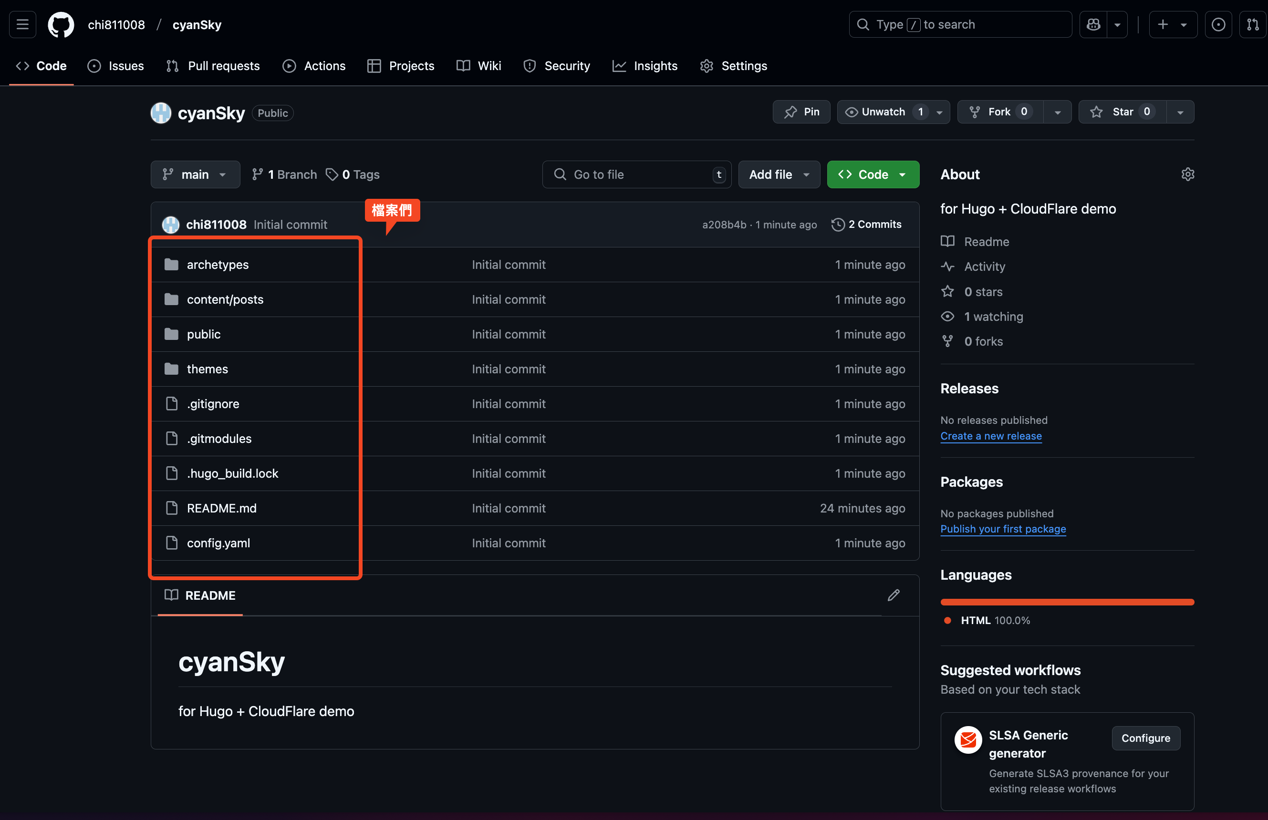The width and height of the screenshot is (1268, 820).
Task: Open the Activity link in About
Action: click(x=973, y=267)
